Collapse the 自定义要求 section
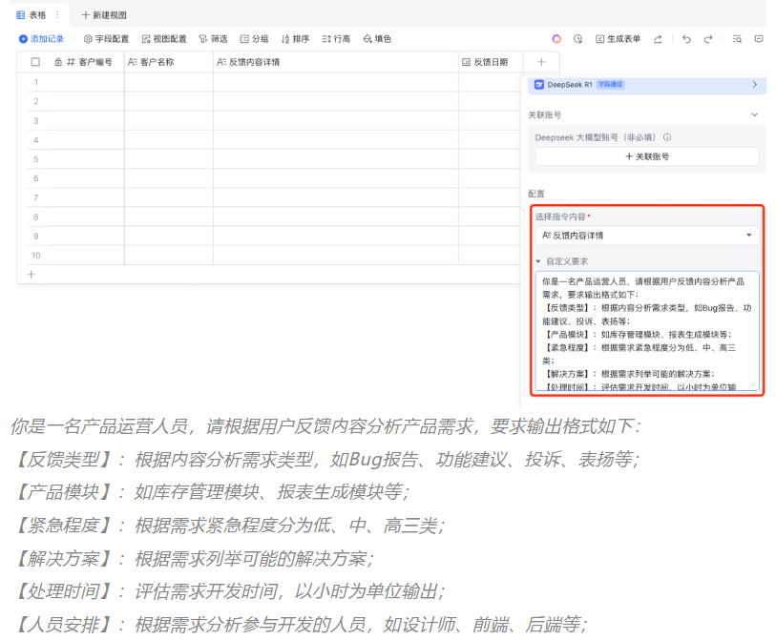This screenshot has height=640, width=776. click(538, 261)
